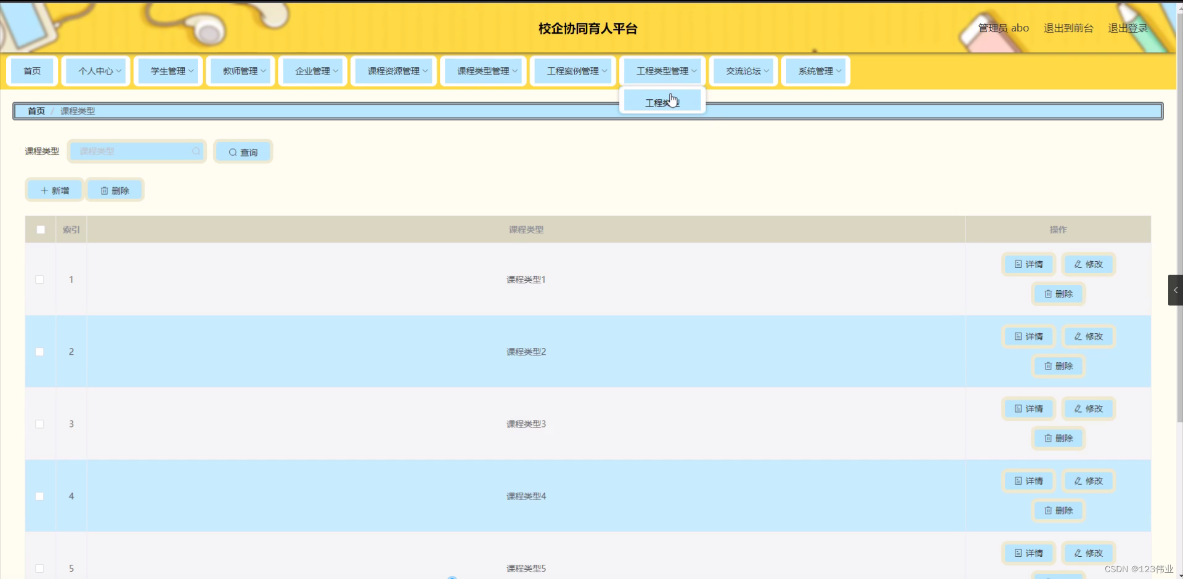Click the document icon on 详情 for 课程类型1
The image size is (1183, 579).
(1018, 264)
